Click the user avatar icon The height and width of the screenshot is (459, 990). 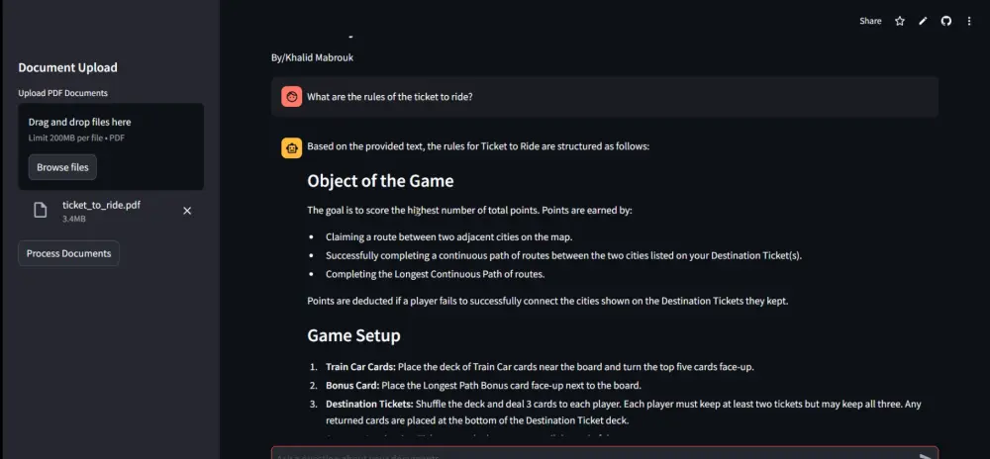click(291, 97)
